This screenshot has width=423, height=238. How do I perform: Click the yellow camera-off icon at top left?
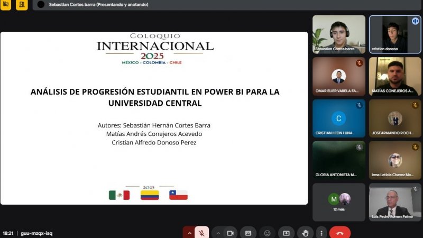pyautogui.click(x=6, y=5)
